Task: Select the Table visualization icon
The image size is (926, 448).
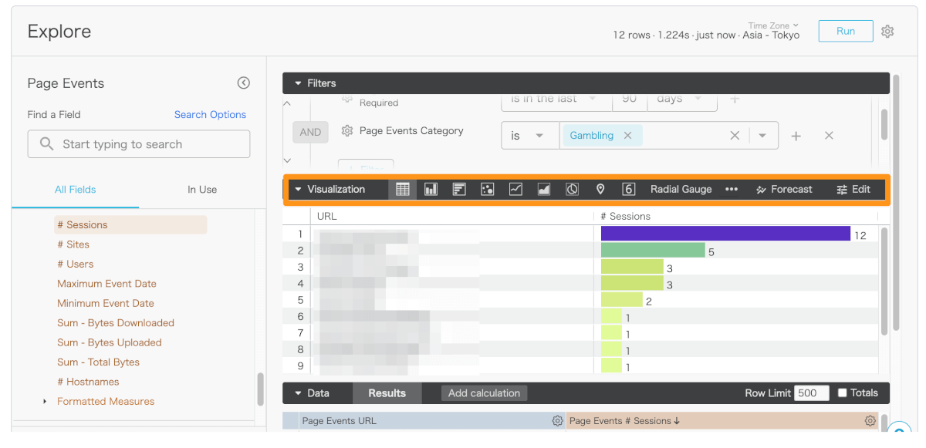Action: pos(403,190)
